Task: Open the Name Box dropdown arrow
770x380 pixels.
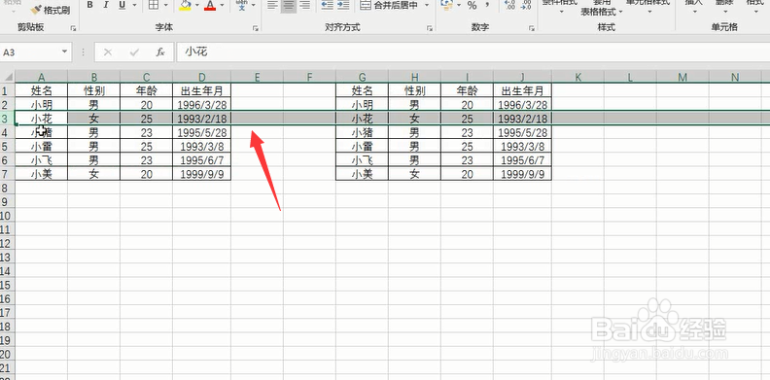Action: click(65, 52)
